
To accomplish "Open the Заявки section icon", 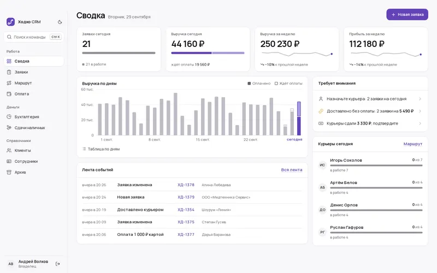I will pos(9,72).
